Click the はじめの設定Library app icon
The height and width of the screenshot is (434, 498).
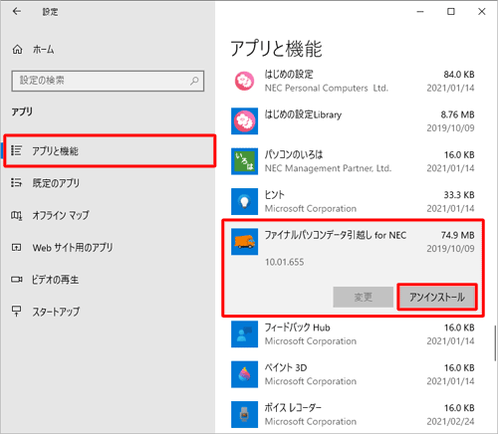(x=244, y=121)
